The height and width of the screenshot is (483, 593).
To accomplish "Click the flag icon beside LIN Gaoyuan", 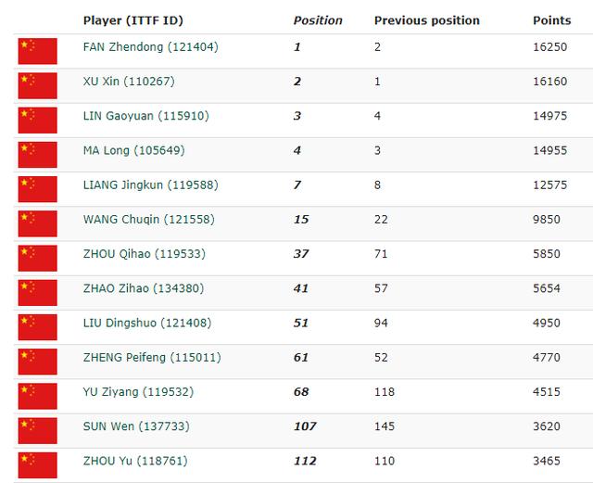I will [37, 121].
